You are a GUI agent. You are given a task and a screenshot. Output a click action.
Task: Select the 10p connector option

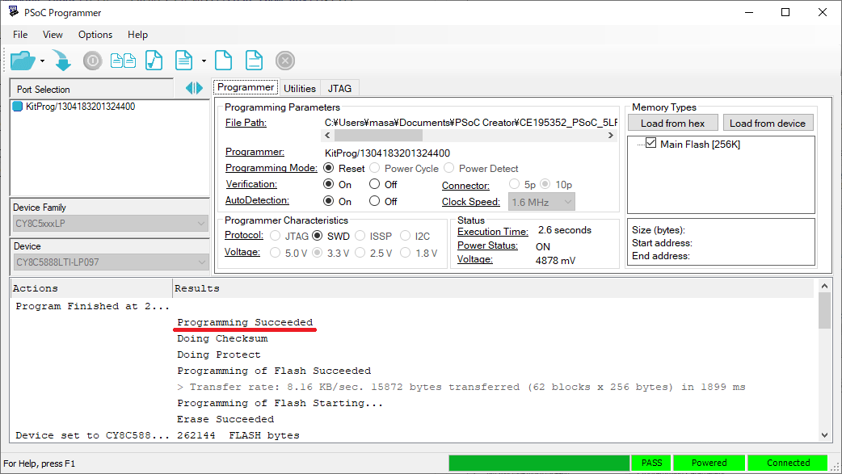pyautogui.click(x=545, y=184)
